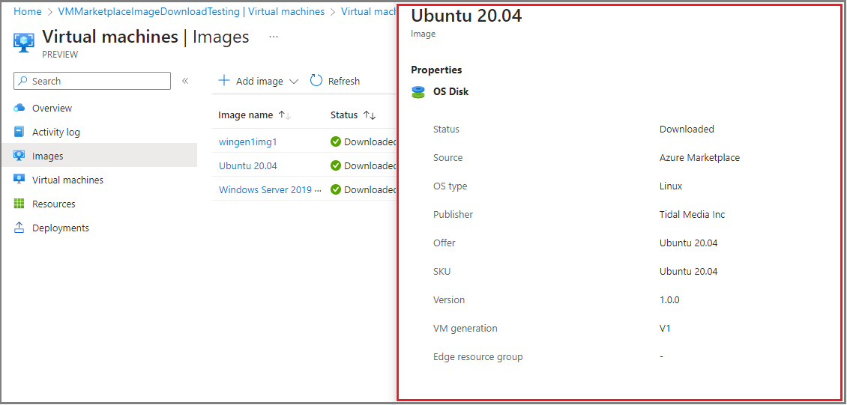Open the Windows Server 2019 image link
Image resolution: width=847 pixels, height=405 pixels.
(x=265, y=189)
